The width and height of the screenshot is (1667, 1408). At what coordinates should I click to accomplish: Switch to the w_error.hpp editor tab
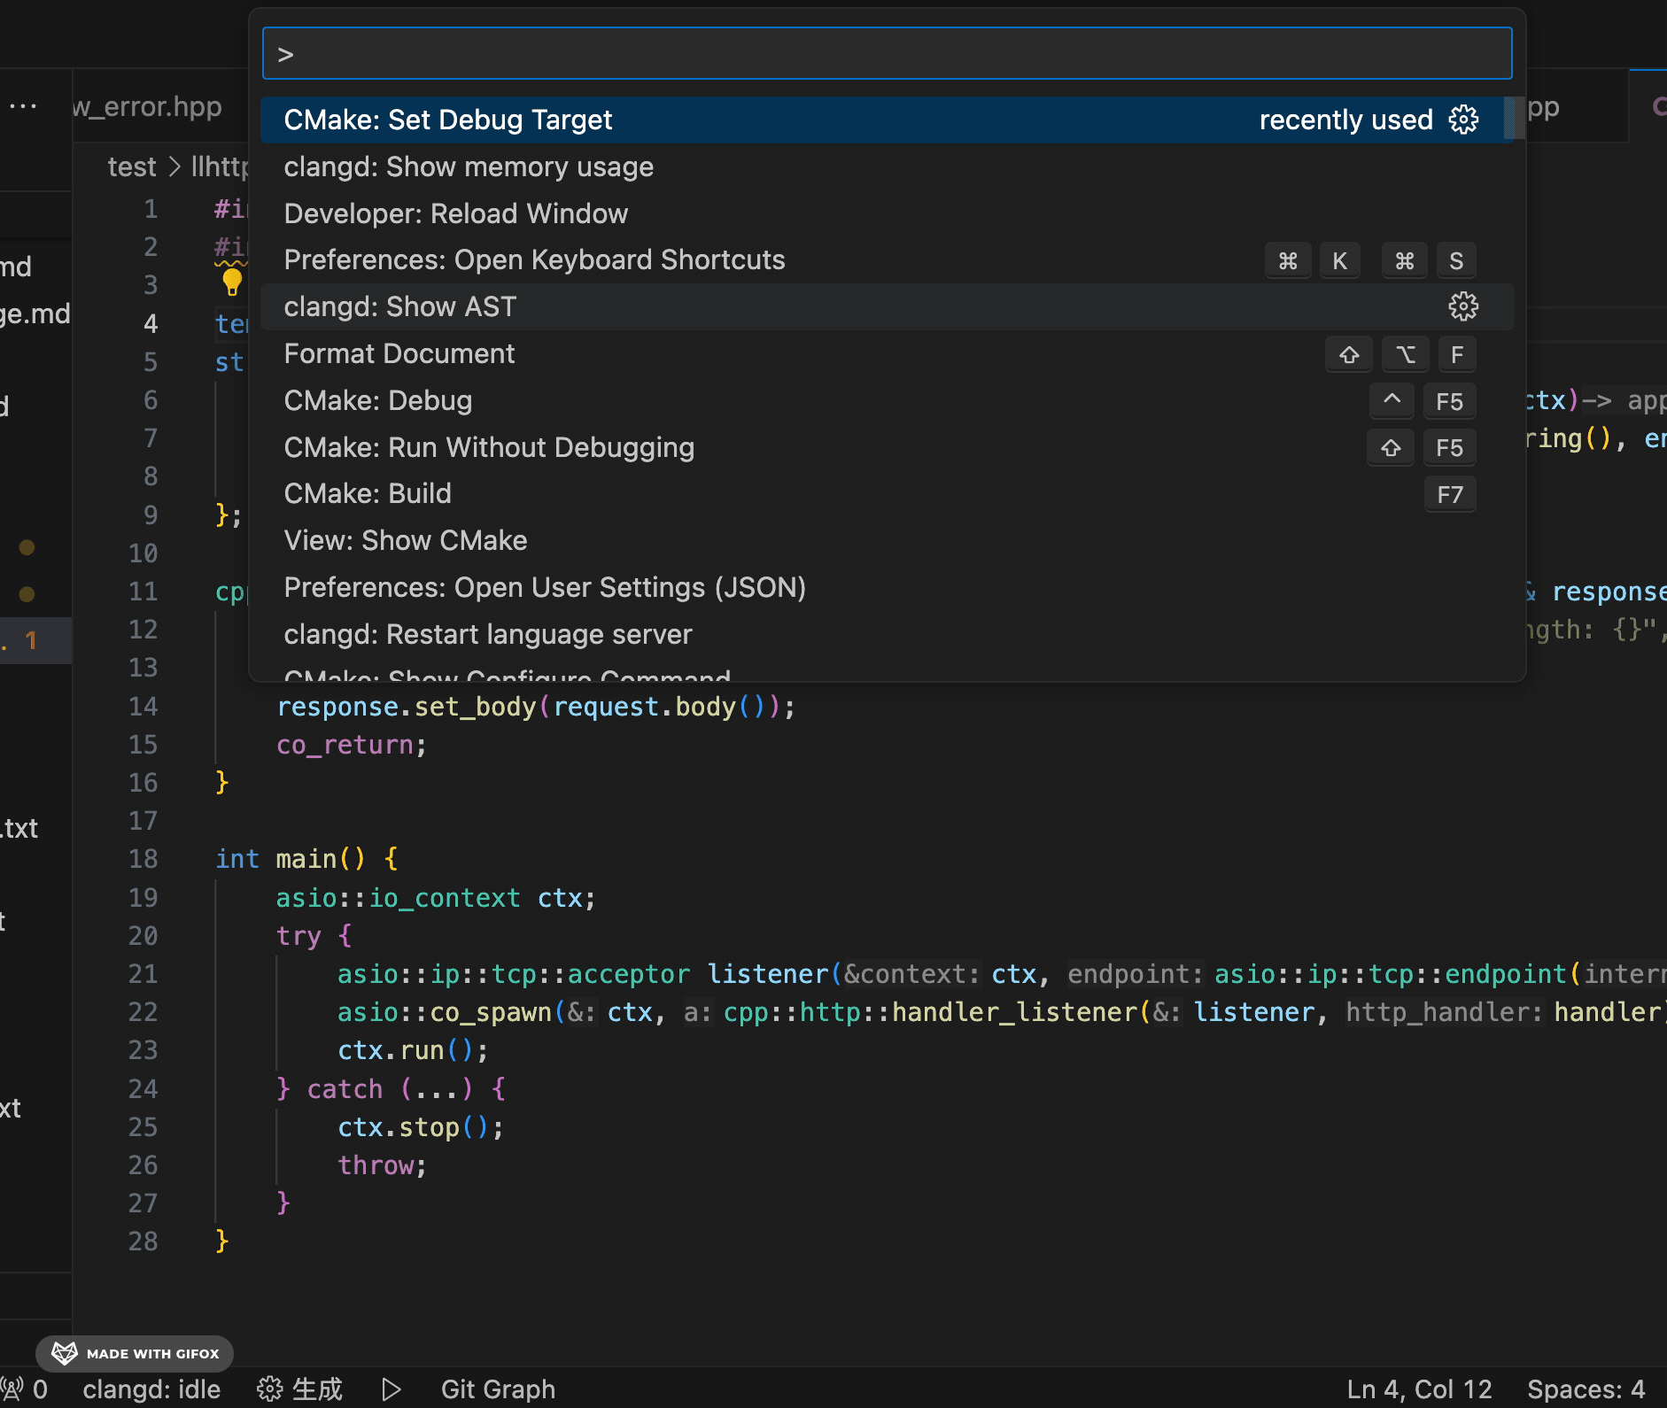pyautogui.click(x=147, y=106)
